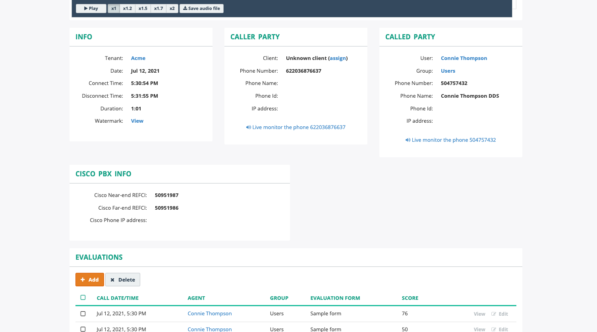Image resolution: width=597 pixels, height=332 pixels.
Task: Delete selected evaluations
Action: (x=123, y=280)
